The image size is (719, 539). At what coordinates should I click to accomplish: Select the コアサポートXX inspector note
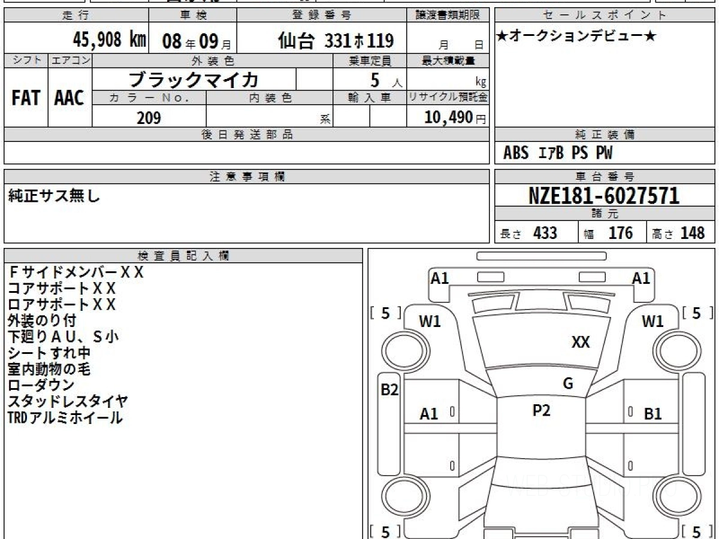click(x=62, y=289)
